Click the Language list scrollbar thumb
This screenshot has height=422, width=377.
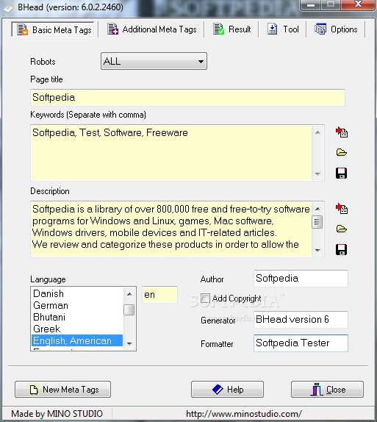tap(129, 310)
